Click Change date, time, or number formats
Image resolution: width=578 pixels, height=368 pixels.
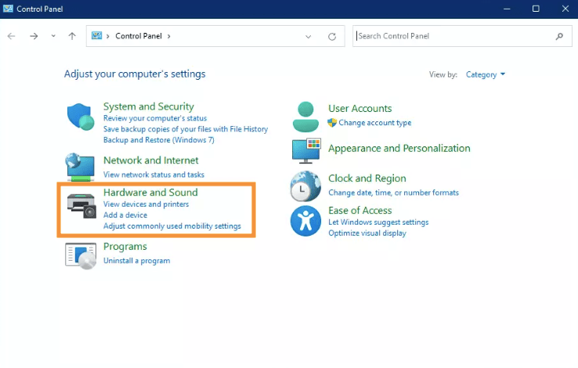tap(393, 193)
